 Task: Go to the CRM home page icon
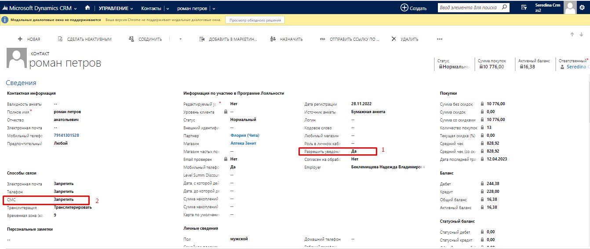87,8
